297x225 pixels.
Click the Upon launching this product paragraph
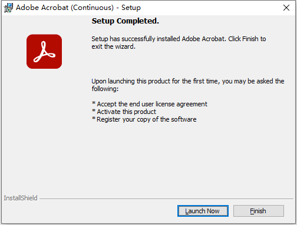[188, 85]
